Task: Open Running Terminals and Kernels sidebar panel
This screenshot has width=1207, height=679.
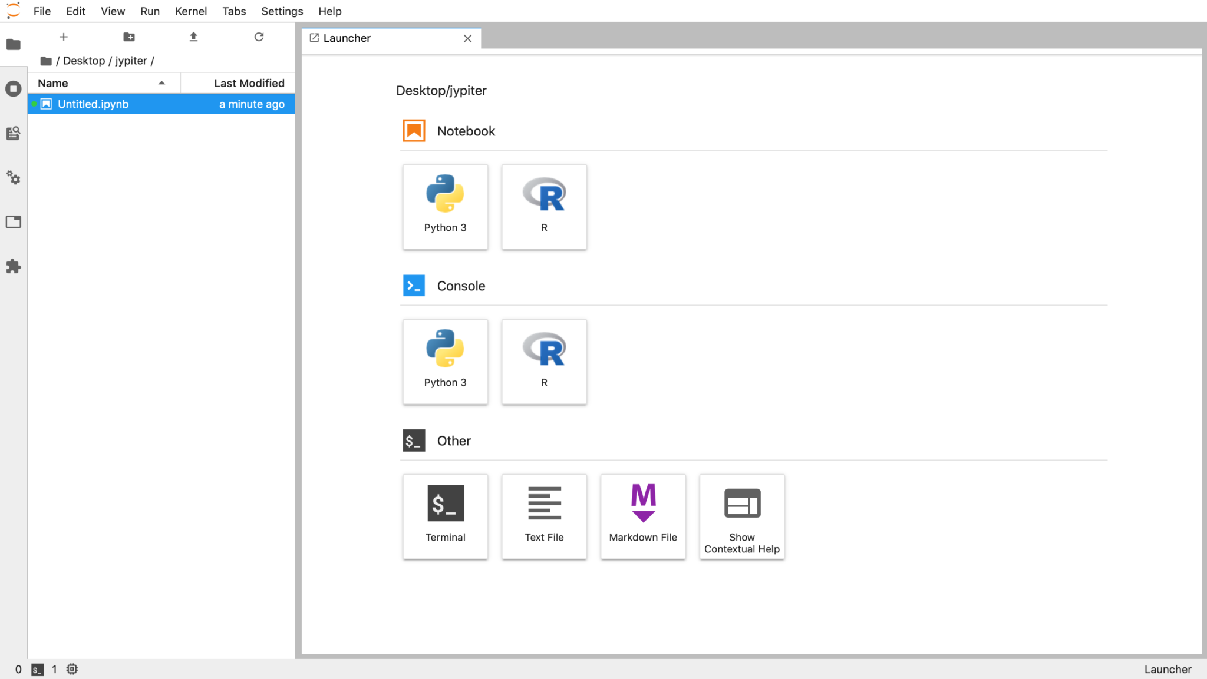Action: click(x=13, y=89)
